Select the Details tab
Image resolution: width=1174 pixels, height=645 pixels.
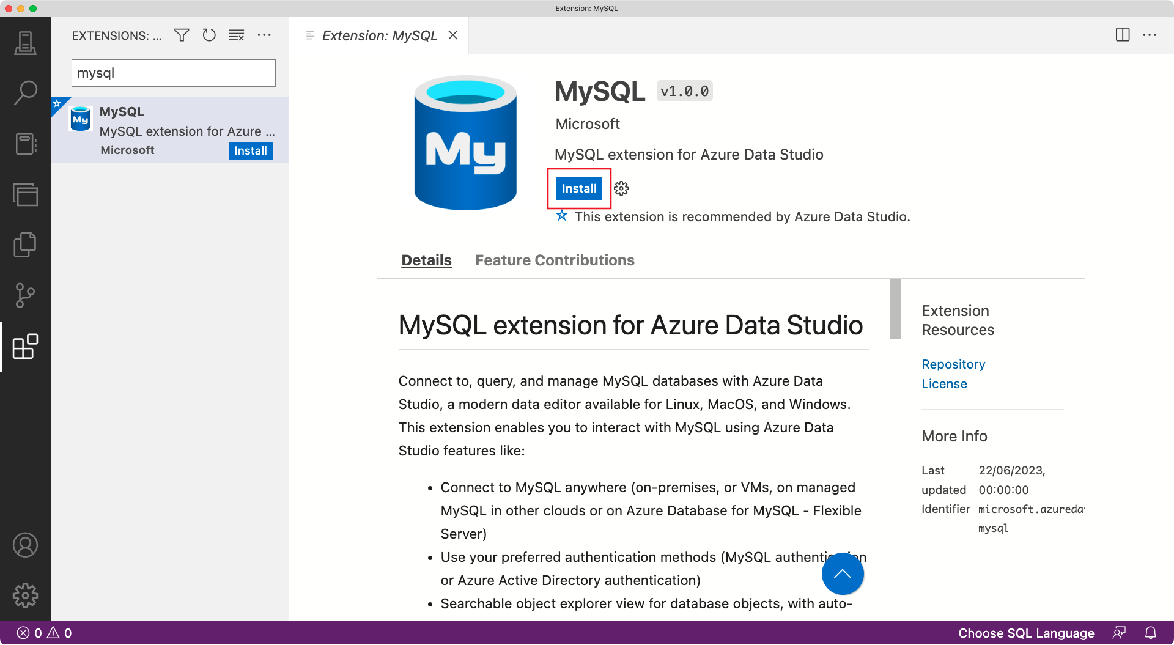[426, 260]
